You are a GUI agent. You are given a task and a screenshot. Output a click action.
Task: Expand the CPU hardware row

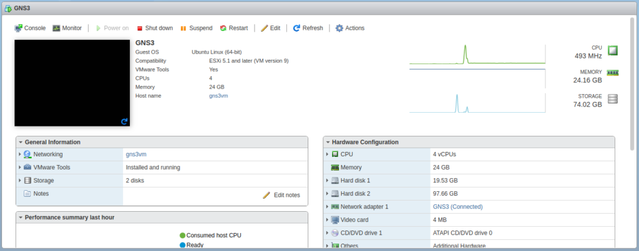tap(327, 154)
